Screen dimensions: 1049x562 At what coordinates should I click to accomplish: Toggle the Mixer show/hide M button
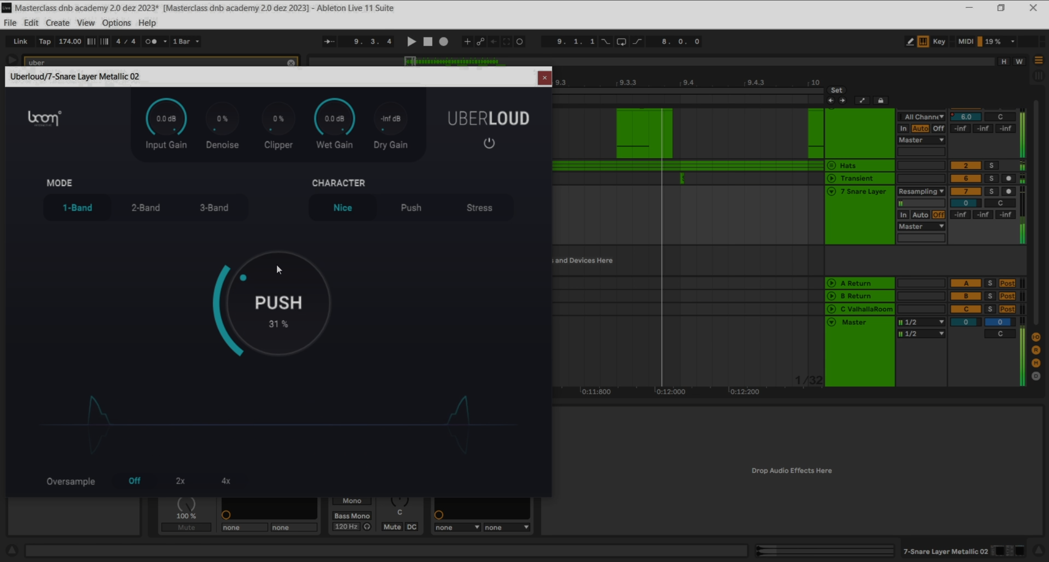coord(1036,363)
